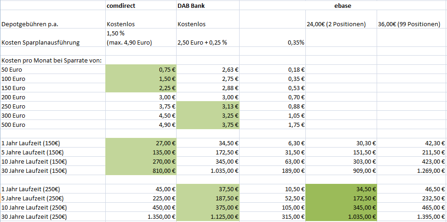Select the 450,00 € cell
The width and height of the screenshot is (447, 222).
click(141, 207)
